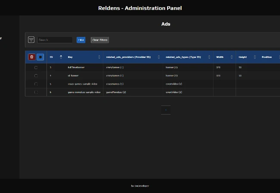The width and height of the screenshot is (280, 193).
Task: Click crazyGames (1) in the crazy-games-sample-video row
Action: (x=115, y=84)
